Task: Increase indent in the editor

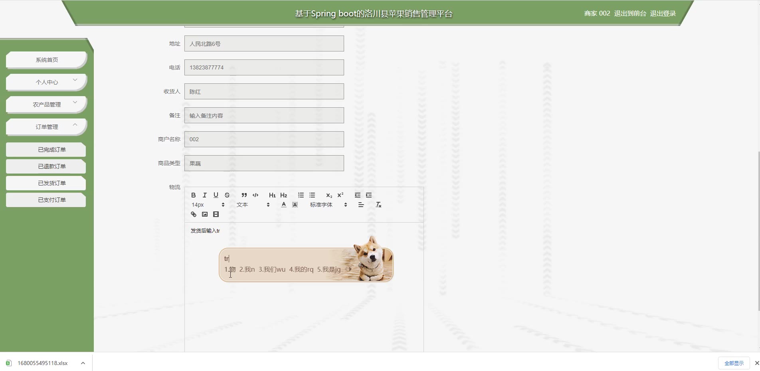Action: coord(369,195)
